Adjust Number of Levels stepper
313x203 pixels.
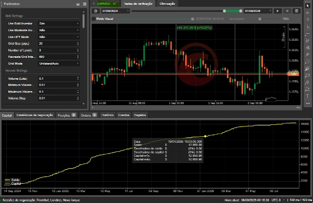(78, 50)
